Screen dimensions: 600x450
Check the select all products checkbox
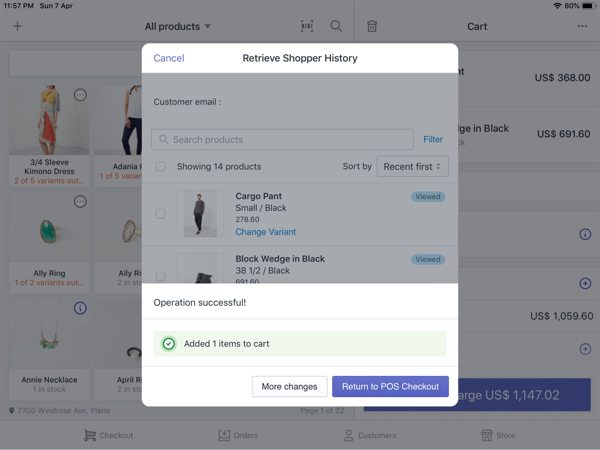tap(161, 166)
